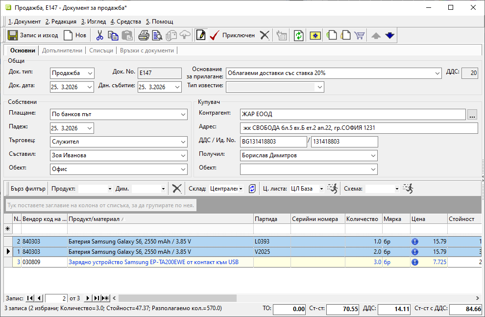Click the blue down arrow icon

tap(389, 35)
